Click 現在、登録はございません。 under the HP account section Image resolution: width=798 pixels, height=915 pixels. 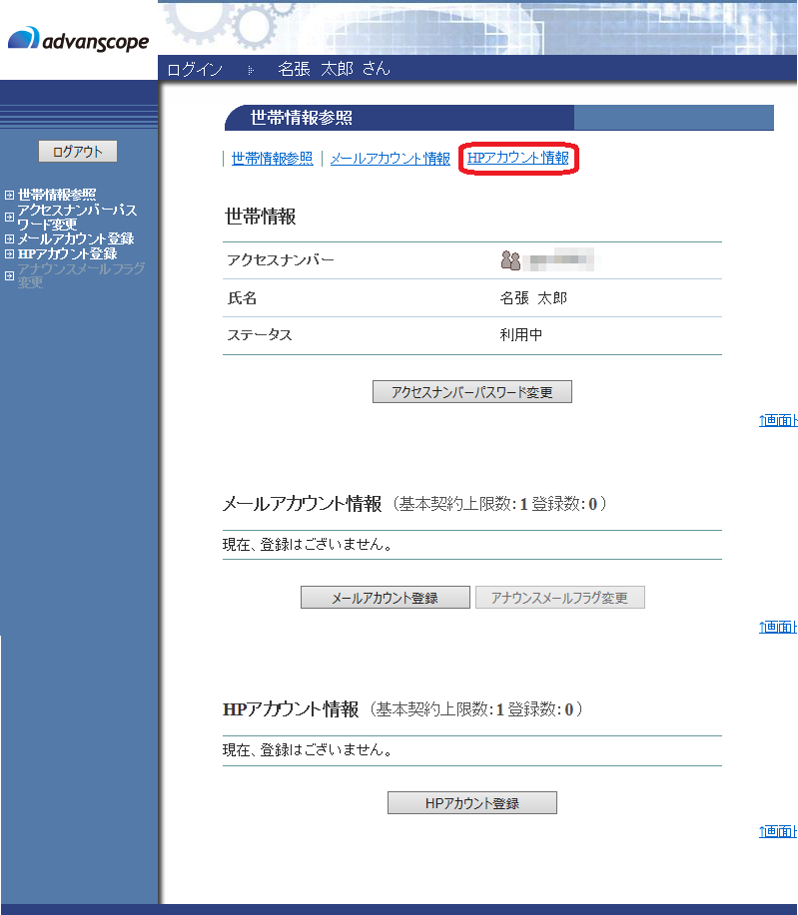[308, 749]
